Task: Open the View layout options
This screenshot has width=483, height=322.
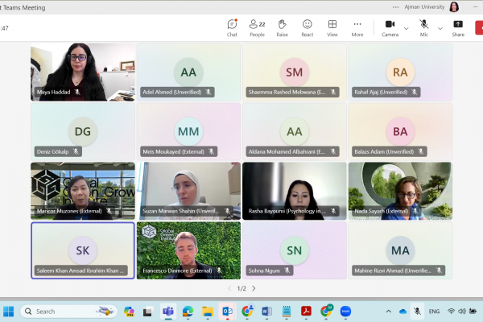Action: 332,27
